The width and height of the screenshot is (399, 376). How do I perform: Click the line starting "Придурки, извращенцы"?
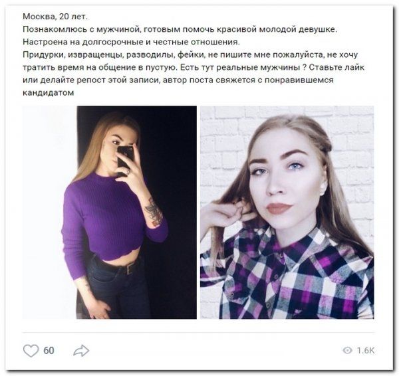(x=190, y=54)
